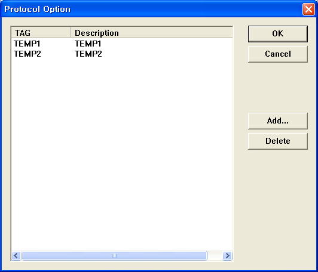318x272 pixels.
Task: Click the Cancel button
Action: pyautogui.click(x=277, y=54)
